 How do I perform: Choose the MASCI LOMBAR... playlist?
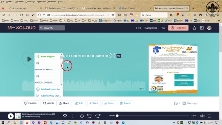44,82
